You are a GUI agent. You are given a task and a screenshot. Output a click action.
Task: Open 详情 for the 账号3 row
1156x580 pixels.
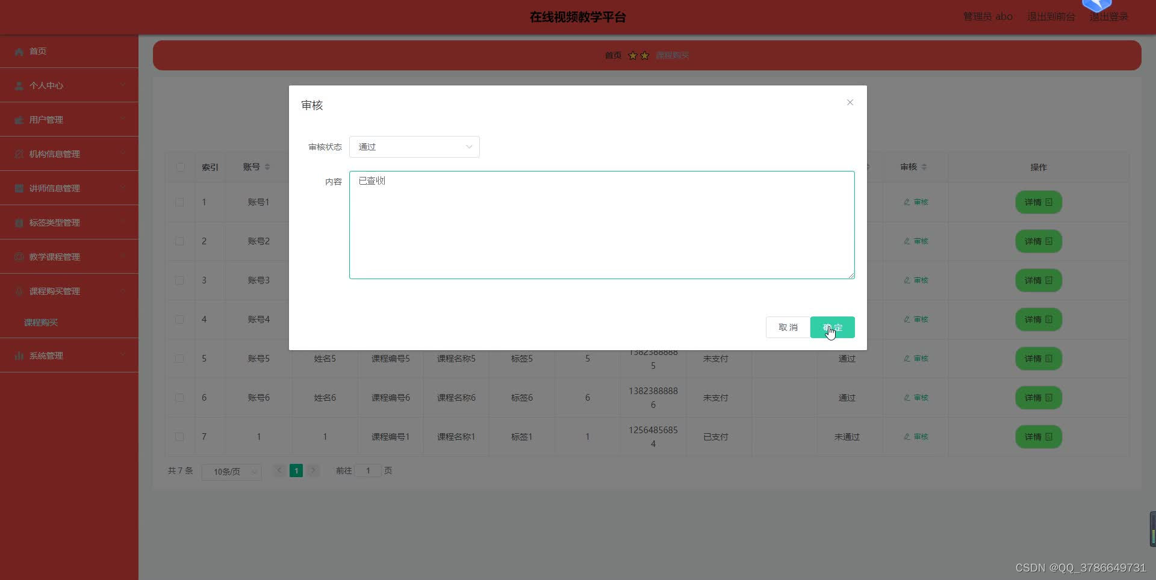[1039, 280]
